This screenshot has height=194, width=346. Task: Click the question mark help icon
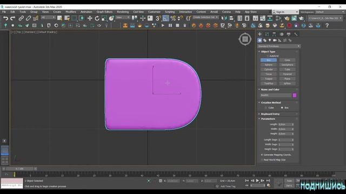tap(327, 25)
